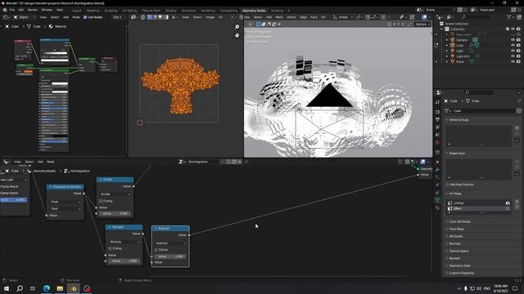Screen dimensions: 524x294
Task: Click the pan hand gizmo in UV editor
Action: click(x=237, y=35)
